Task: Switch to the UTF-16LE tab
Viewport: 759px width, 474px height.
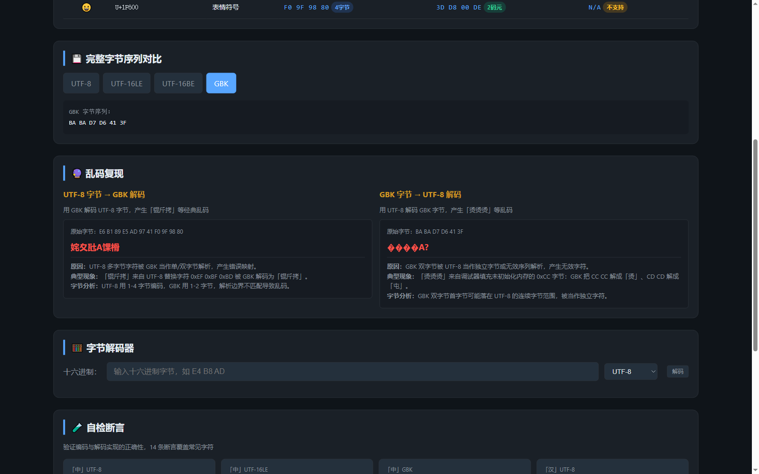Action: (x=127, y=83)
